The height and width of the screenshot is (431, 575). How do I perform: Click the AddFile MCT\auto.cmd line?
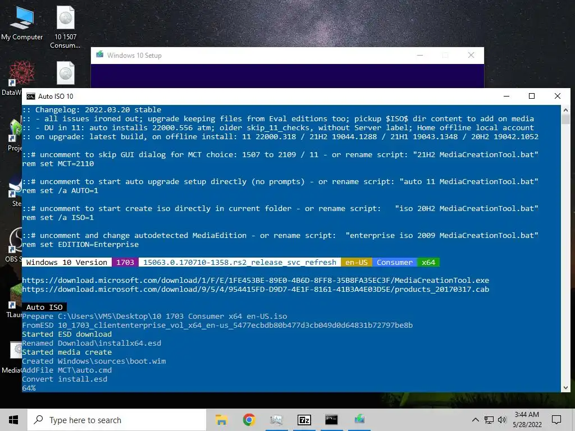[x=67, y=370]
